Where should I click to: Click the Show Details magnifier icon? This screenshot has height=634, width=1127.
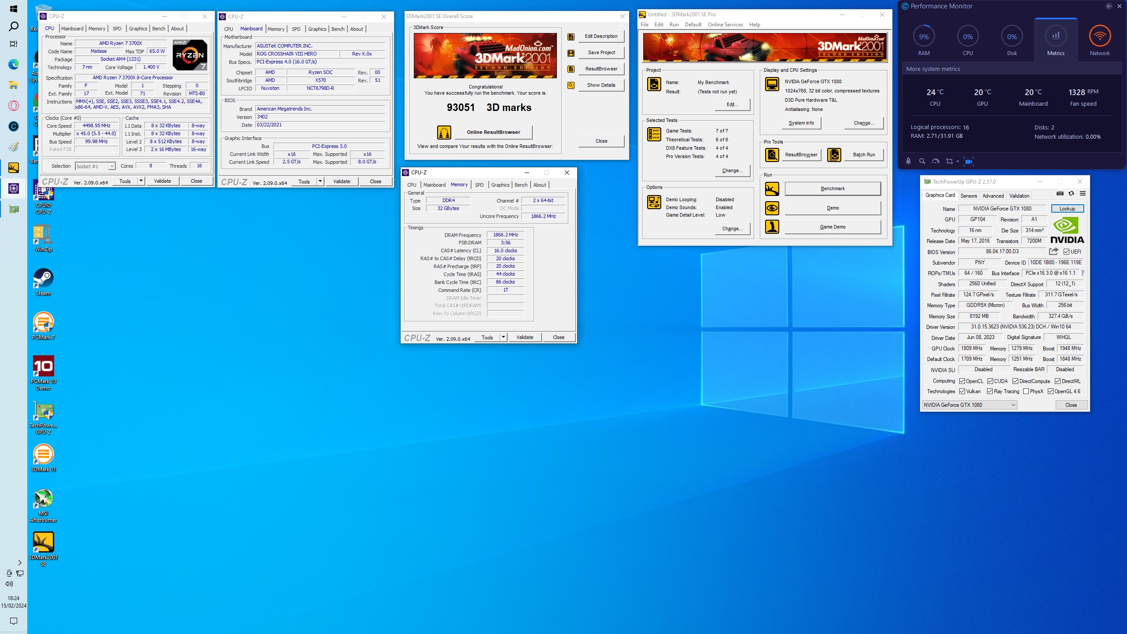click(571, 85)
